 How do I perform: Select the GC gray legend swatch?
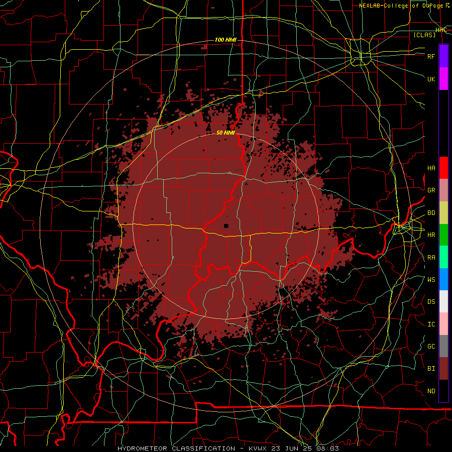tap(443, 346)
